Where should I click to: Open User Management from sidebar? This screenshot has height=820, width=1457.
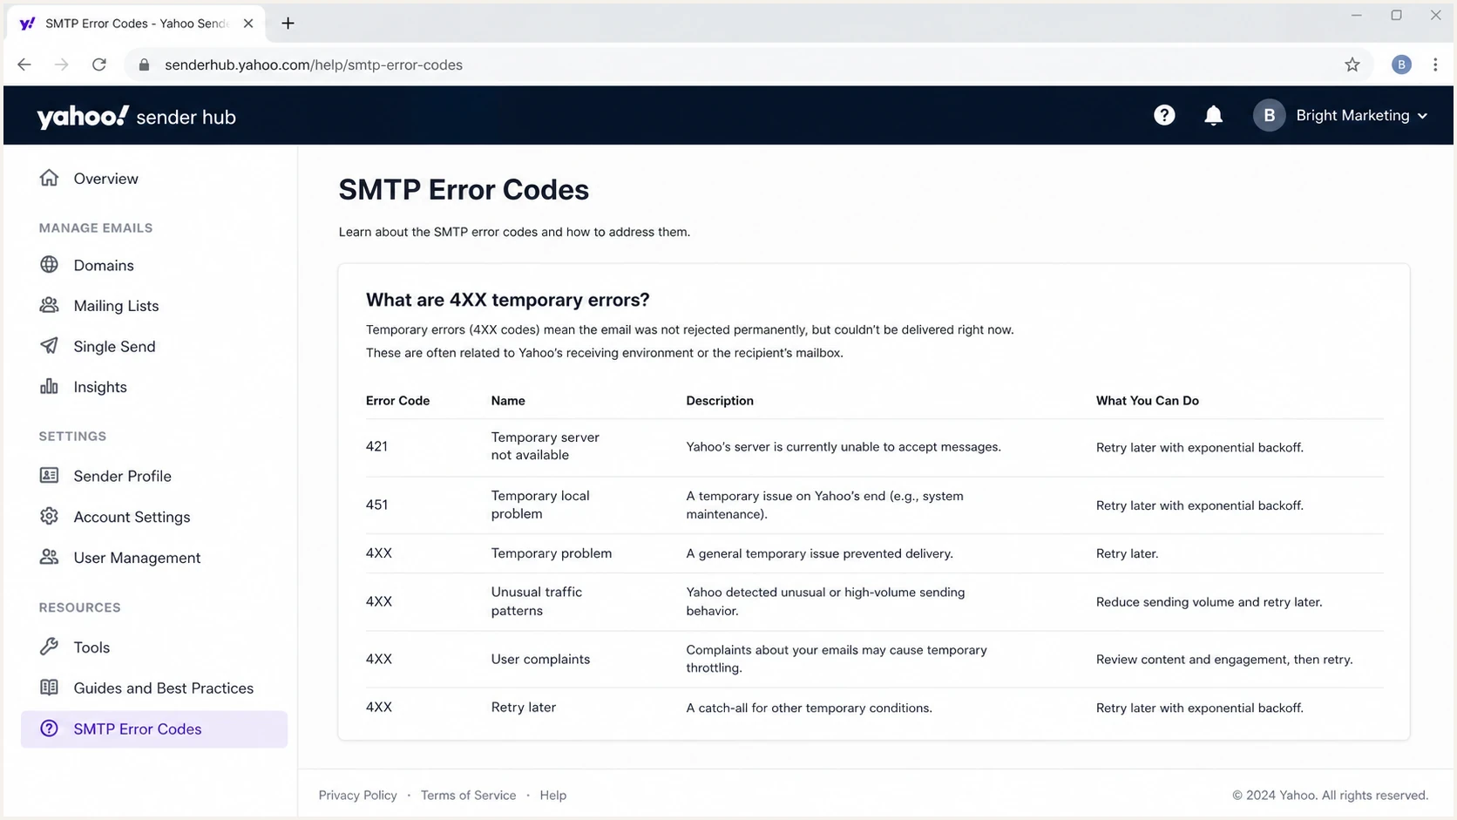click(137, 558)
